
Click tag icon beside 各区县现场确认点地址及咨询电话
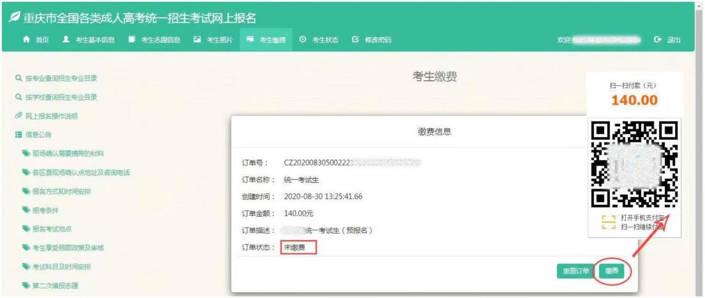(x=26, y=173)
